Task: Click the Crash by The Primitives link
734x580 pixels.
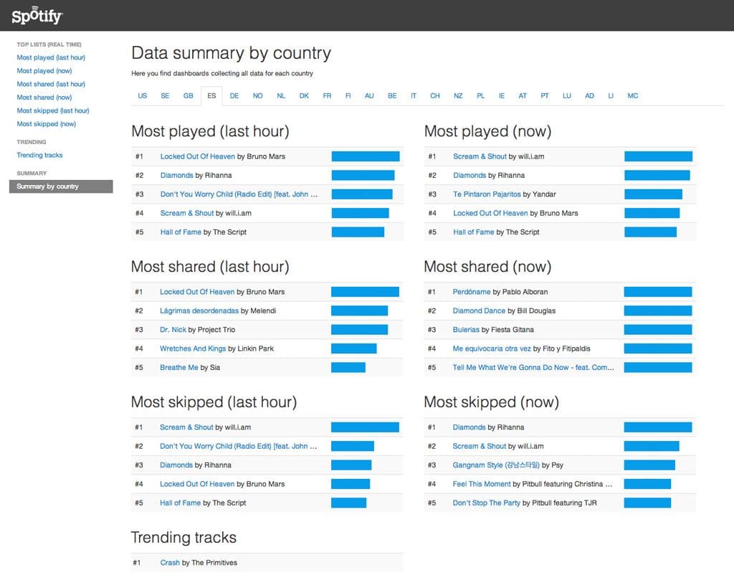Action: (170, 563)
